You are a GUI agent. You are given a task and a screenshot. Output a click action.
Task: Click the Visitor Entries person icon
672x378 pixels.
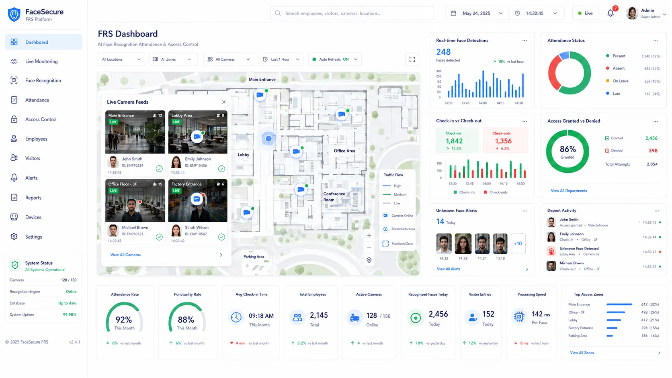(473, 317)
